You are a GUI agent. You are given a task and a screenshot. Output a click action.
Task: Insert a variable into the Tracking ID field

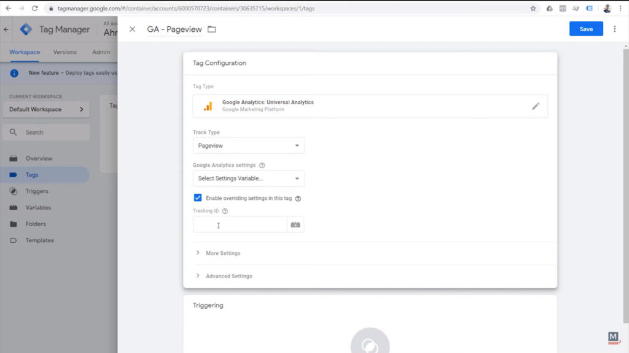[x=295, y=225]
